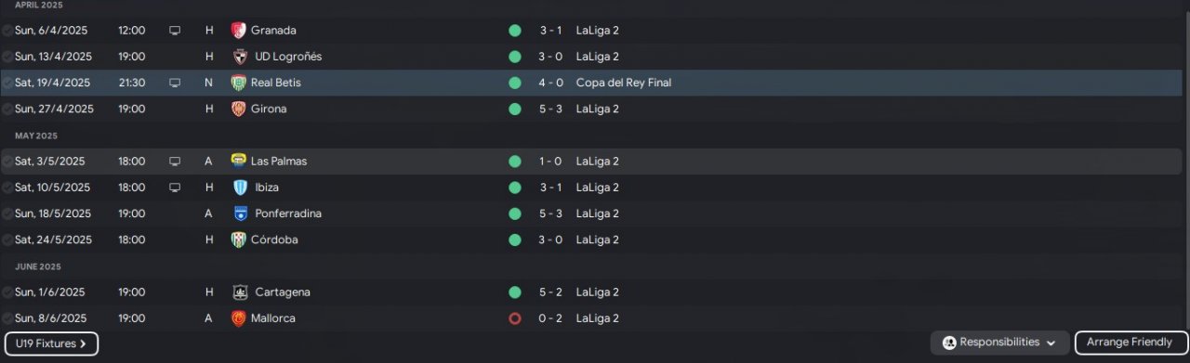Click the TV icon on Ibiza fixture row
The image size is (1190, 363).
click(175, 188)
